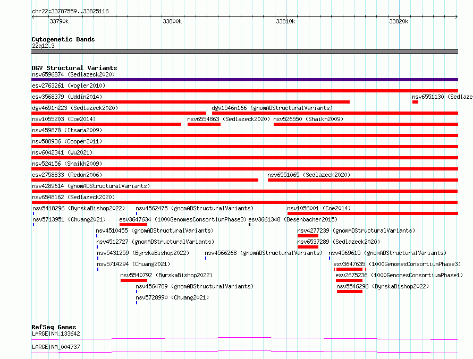Select the purple nsv6596874 variant bar
This screenshot has width=473, height=359.
point(244,80)
